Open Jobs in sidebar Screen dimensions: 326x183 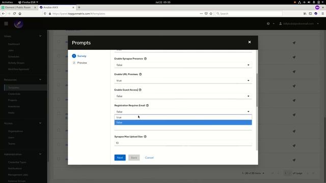click(11, 50)
